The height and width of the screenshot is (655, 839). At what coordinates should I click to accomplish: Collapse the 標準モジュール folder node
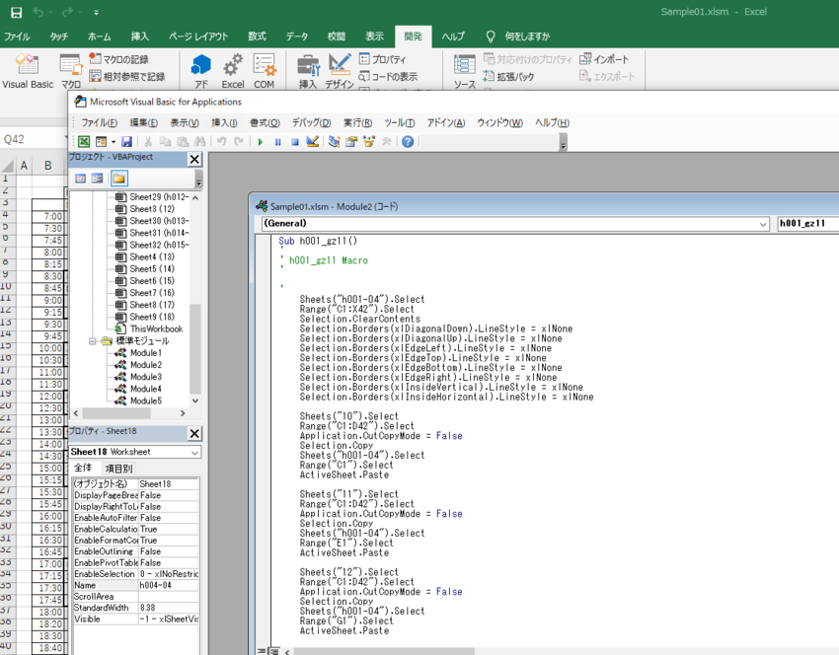pyautogui.click(x=93, y=340)
